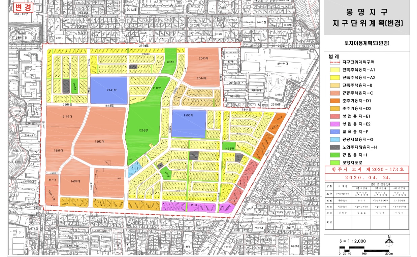Click the 2020. 04. 24. date box
The image size is (417, 257).
pyautogui.click(x=367, y=177)
